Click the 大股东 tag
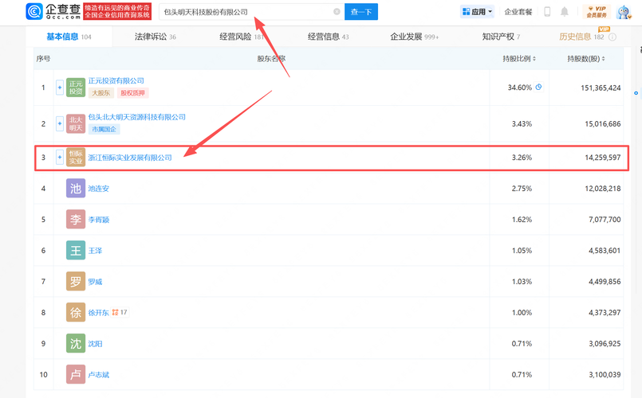 pos(101,93)
